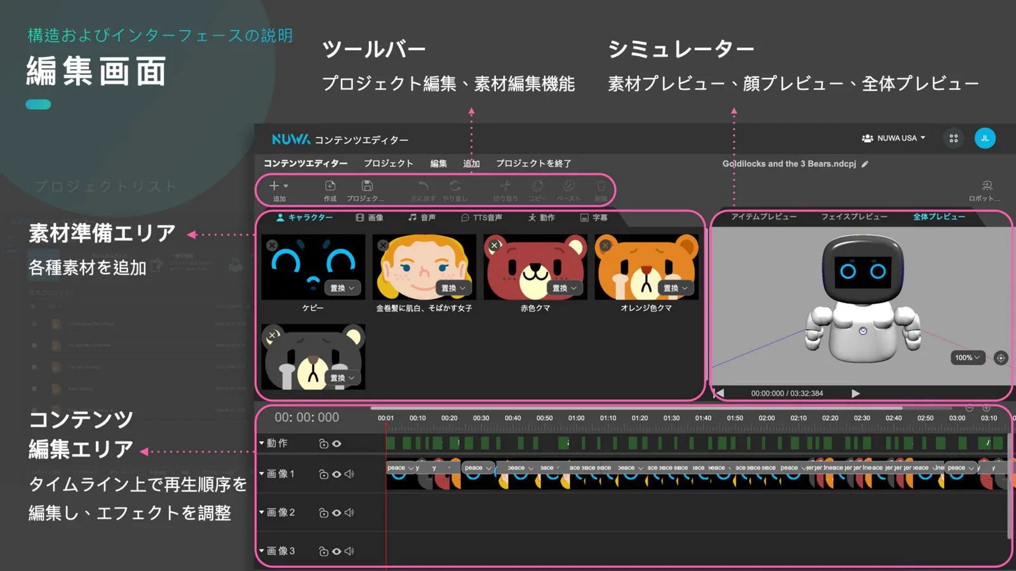
Task: Zoom out the timeline with minus icon
Action: [x=969, y=408]
